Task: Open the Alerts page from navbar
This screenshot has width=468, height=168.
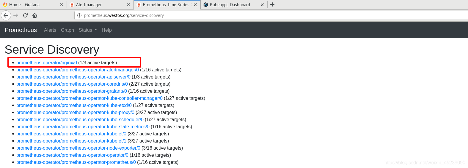Action: pos(50,30)
